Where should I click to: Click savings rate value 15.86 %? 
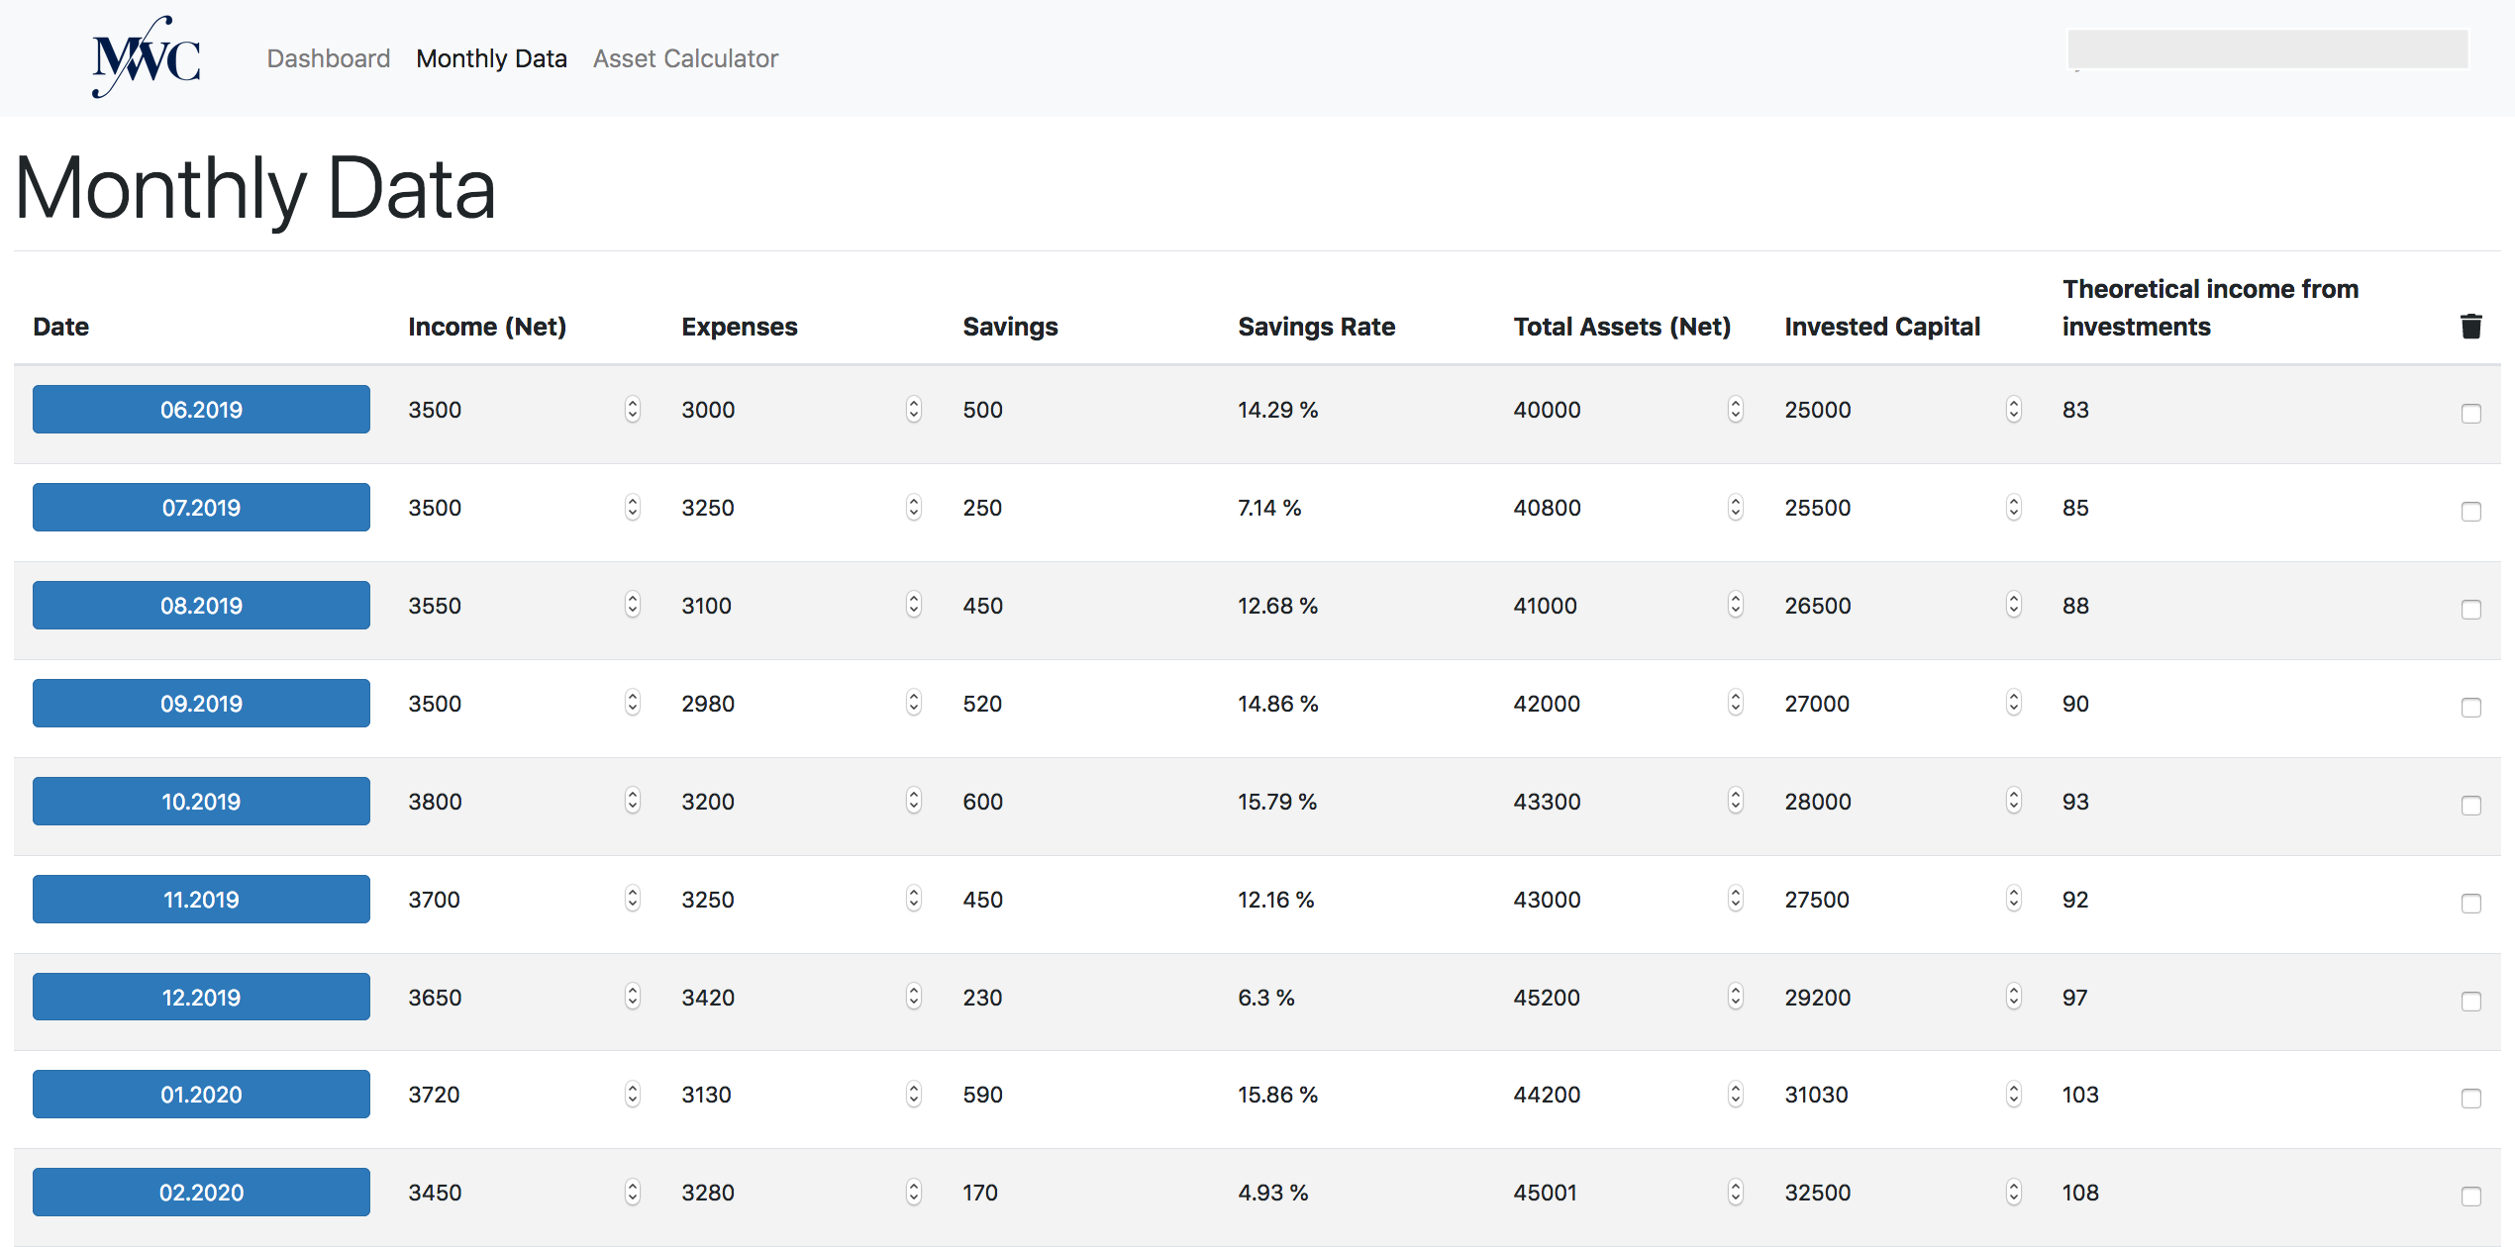click(1277, 1095)
